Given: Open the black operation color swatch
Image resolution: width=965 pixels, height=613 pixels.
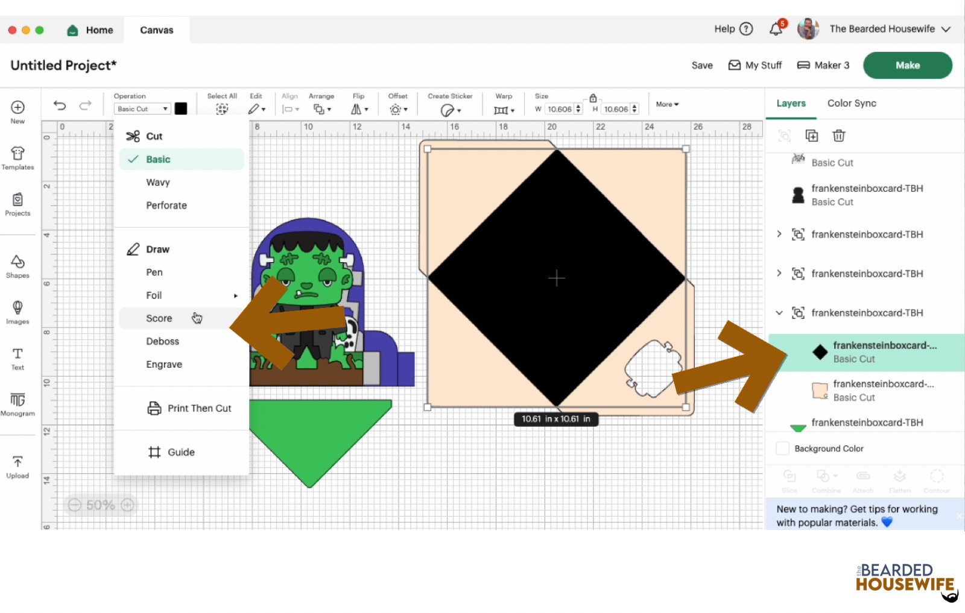Looking at the screenshot, I should point(181,108).
